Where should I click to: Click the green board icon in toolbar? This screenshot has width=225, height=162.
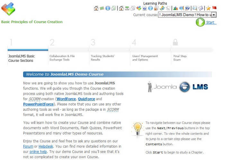click(102, 8)
